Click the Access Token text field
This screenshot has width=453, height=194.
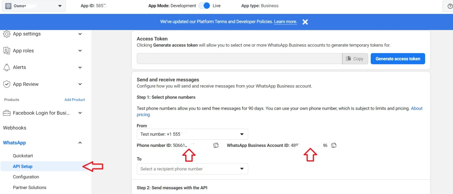[x=239, y=59]
